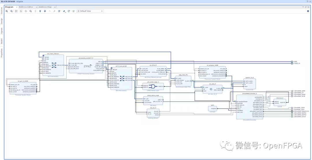This screenshot has height=160, width=312.
Task: Click the Search magnifier icon in toolbar
Action: click(31, 11)
